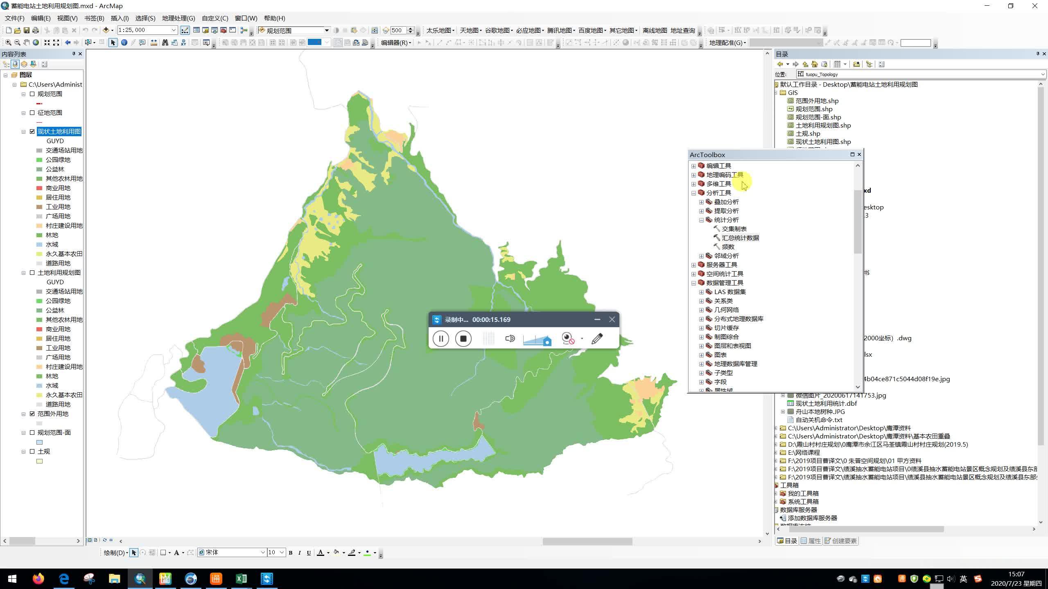This screenshot has height=589, width=1048.
Task: Open the map scale dropdown
Action: coord(174,30)
